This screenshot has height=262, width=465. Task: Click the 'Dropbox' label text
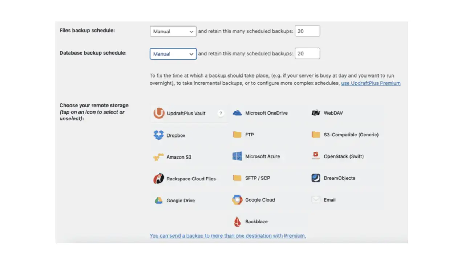click(x=176, y=135)
